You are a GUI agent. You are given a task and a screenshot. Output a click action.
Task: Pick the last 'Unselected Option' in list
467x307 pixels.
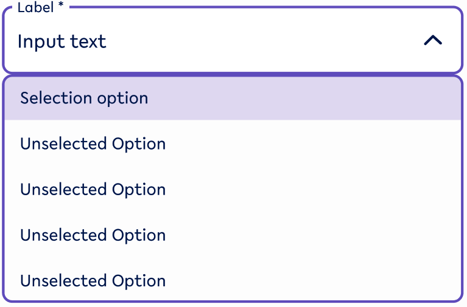pyautogui.click(x=93, y=281)
